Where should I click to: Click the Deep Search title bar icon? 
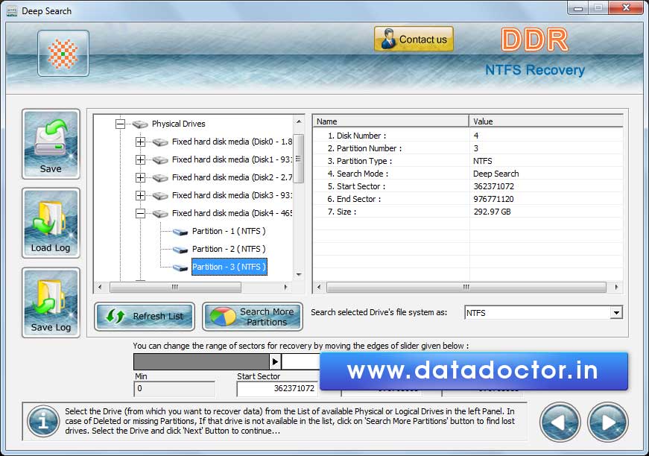point(12,11)
